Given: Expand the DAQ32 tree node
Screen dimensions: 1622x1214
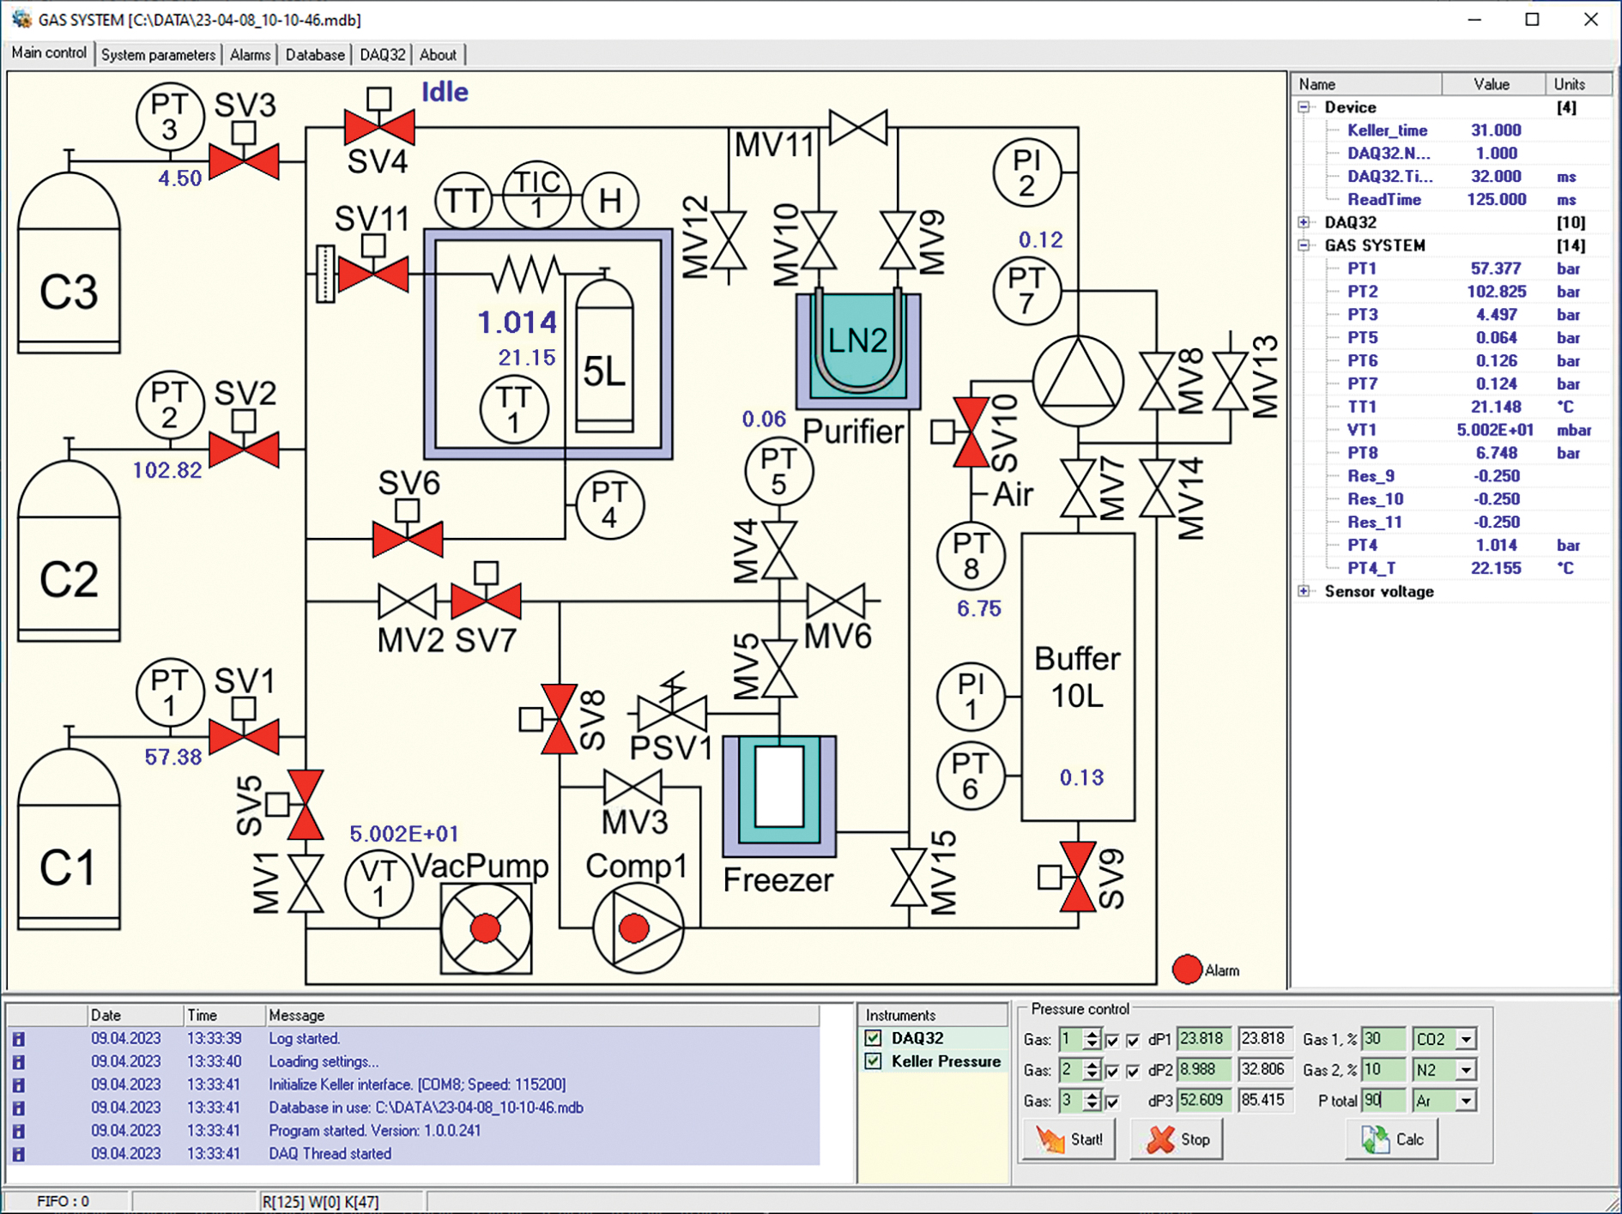Looking at the screenshot, I should (1304, 222).
